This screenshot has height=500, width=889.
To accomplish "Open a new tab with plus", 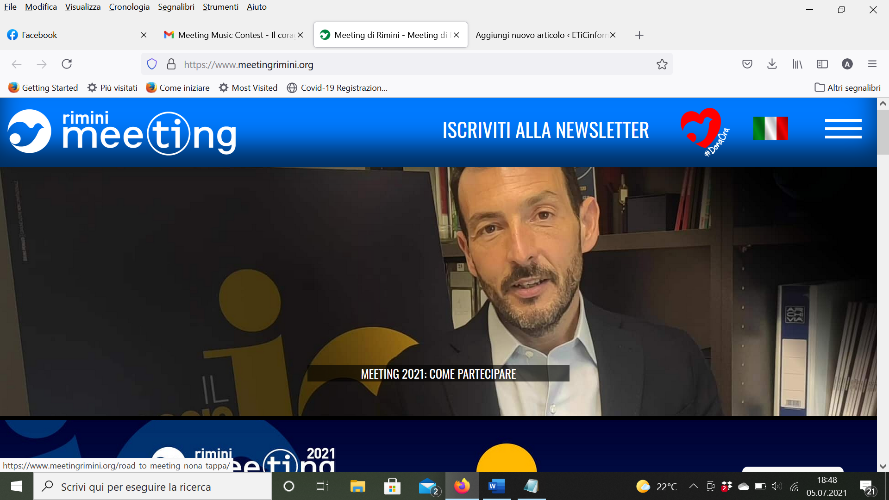I will (x=639, y=35).
